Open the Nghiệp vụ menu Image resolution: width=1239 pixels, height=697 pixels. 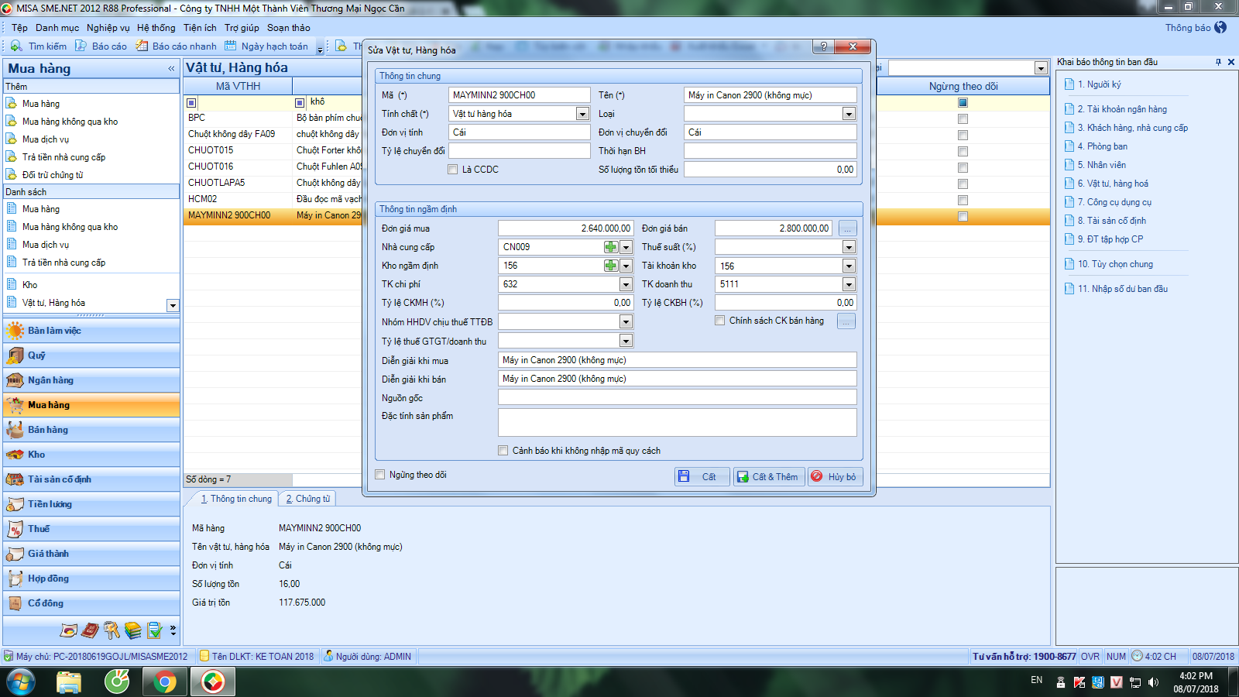pos(108,28)
